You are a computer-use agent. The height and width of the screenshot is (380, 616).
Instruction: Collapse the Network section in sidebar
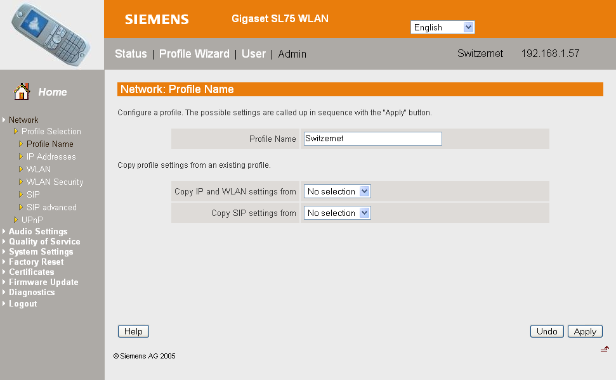[23, 120]
